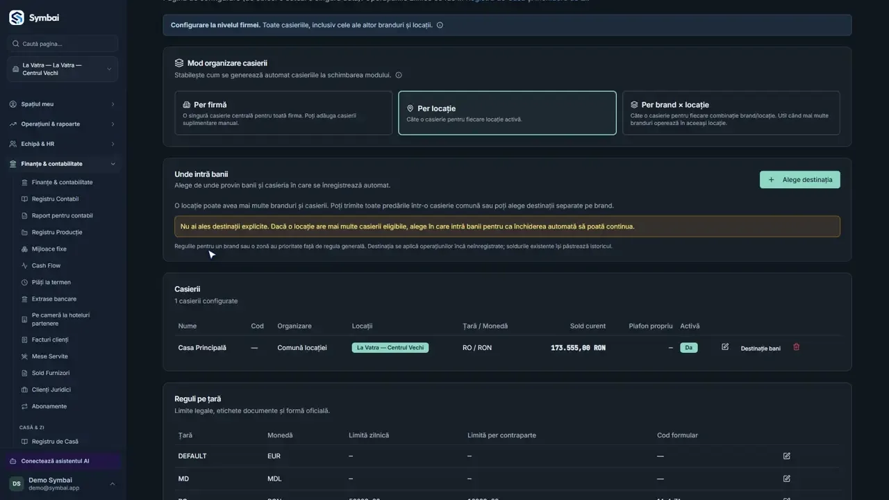Navigate to Registru Producție
The image size is (889, 500).
point(57,232)
